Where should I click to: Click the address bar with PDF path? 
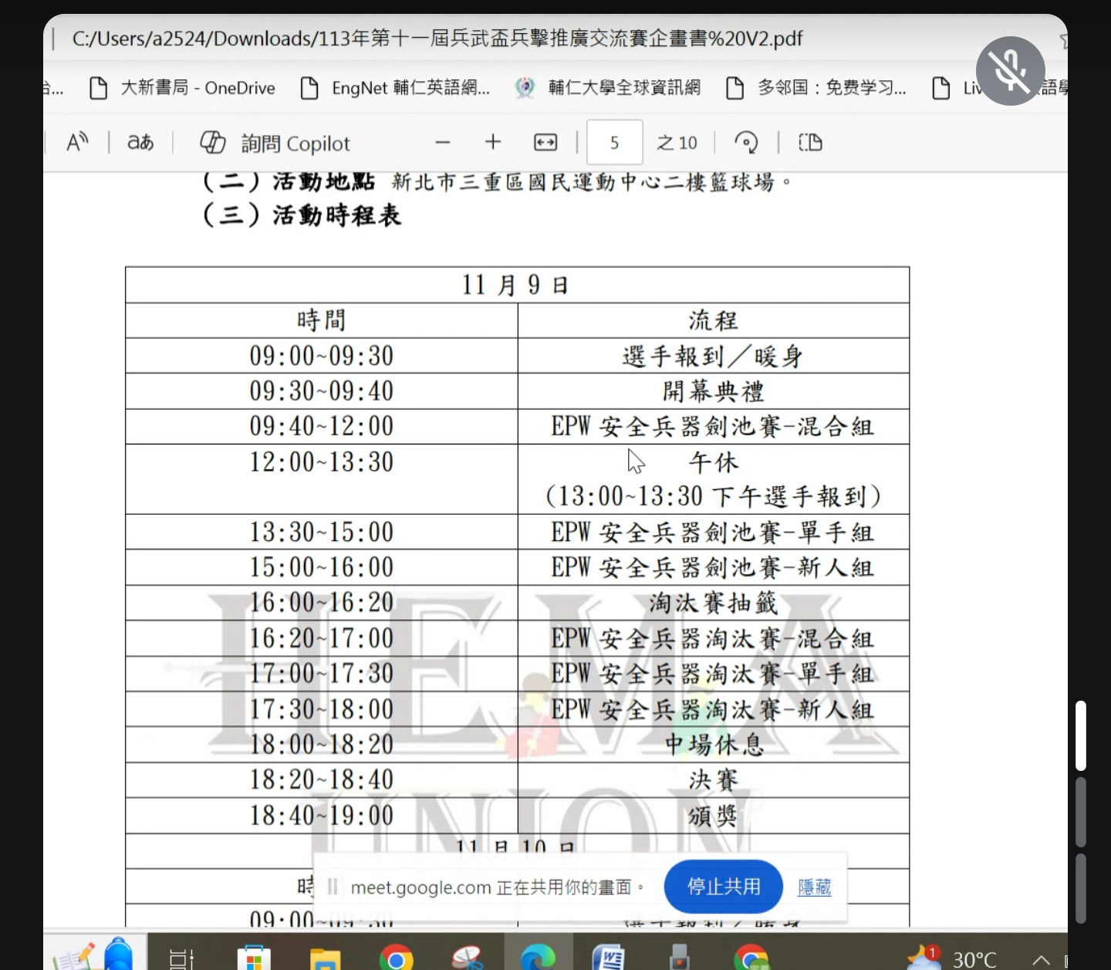437,39
